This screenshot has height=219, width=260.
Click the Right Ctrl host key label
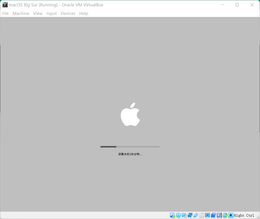click(244, 215)
